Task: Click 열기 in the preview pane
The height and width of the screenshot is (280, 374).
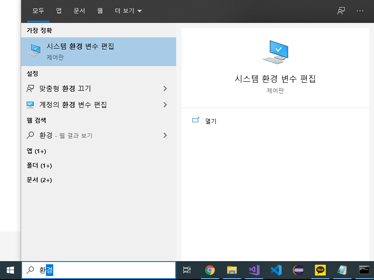Action: pyautogui.click(x=211, y=121)
